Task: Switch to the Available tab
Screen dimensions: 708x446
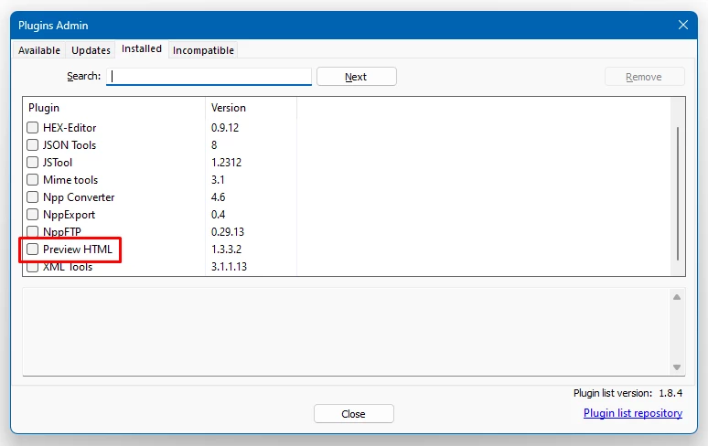Action: coord(39,50)
